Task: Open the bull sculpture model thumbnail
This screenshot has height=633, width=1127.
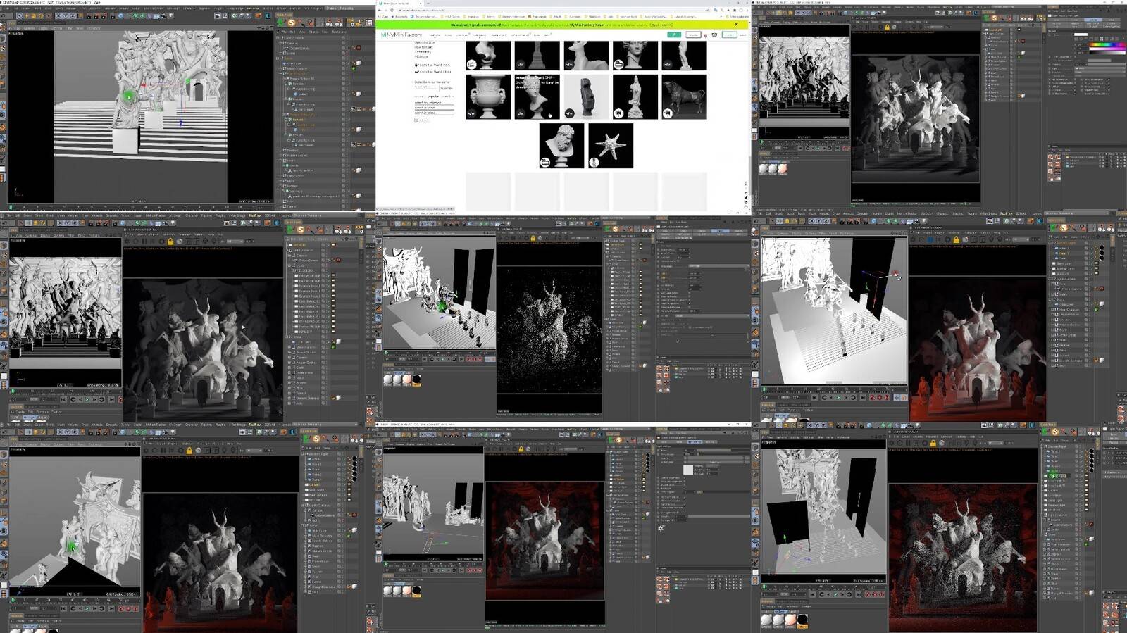Action: pos(684,96)
